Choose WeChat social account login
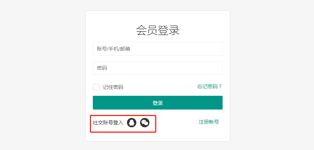This screenshot has height=150, width=314. coord(145,123)
